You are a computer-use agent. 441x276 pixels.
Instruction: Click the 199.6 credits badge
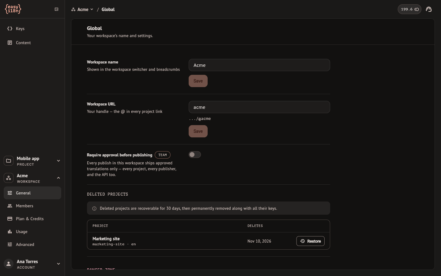tap(409, 9)
